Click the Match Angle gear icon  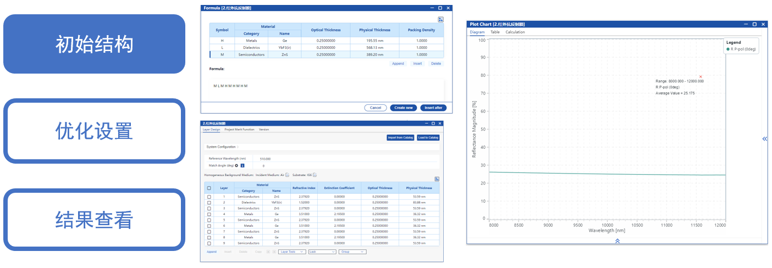pos(236,165)
